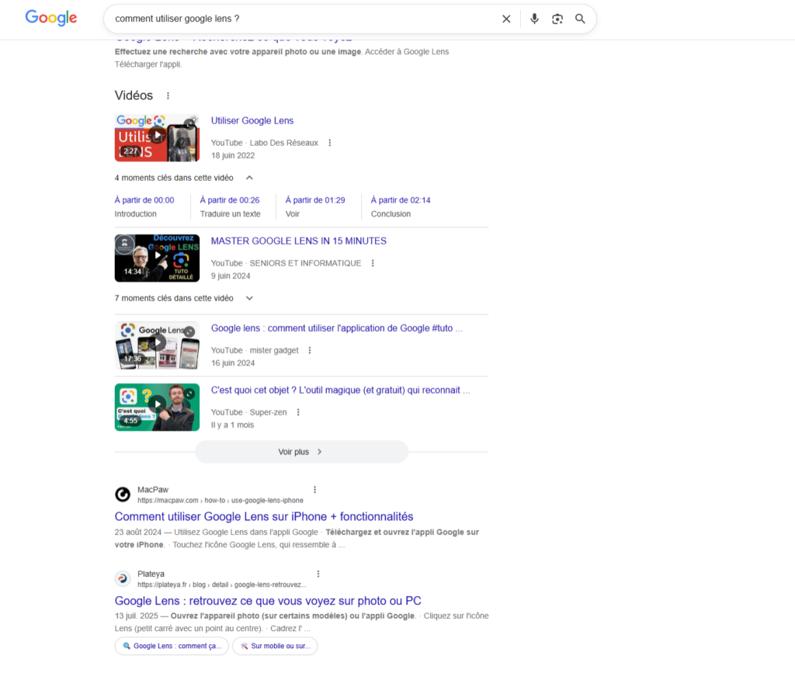This screenshot has width=795, height=673.
Task: Open the Utiliser Google Lens video link
Action: [x=252, y=120]
